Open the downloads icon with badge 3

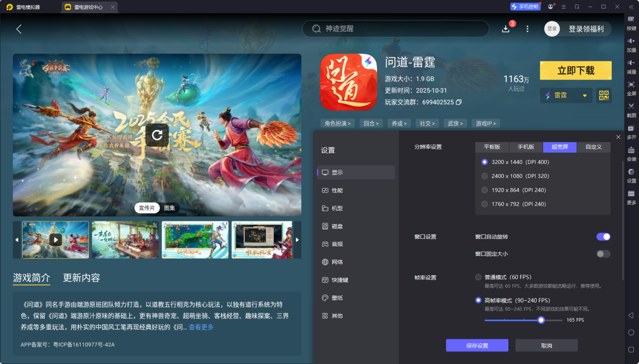coord(506,29)
